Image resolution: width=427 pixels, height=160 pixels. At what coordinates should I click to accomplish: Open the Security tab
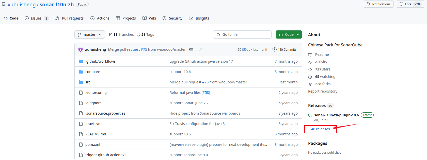[x=172, y=18]
